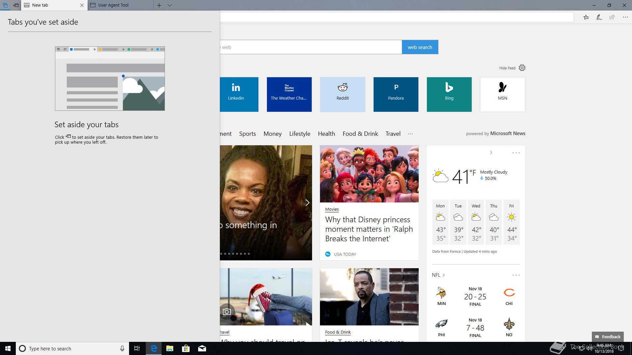Open the Disney princesses article thumbnail

click(x=369, y=174)
